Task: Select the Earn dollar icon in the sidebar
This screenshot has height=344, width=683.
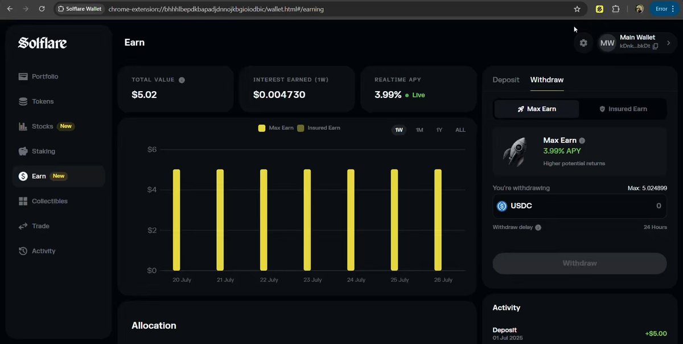Action: click(x=23, y=176)
